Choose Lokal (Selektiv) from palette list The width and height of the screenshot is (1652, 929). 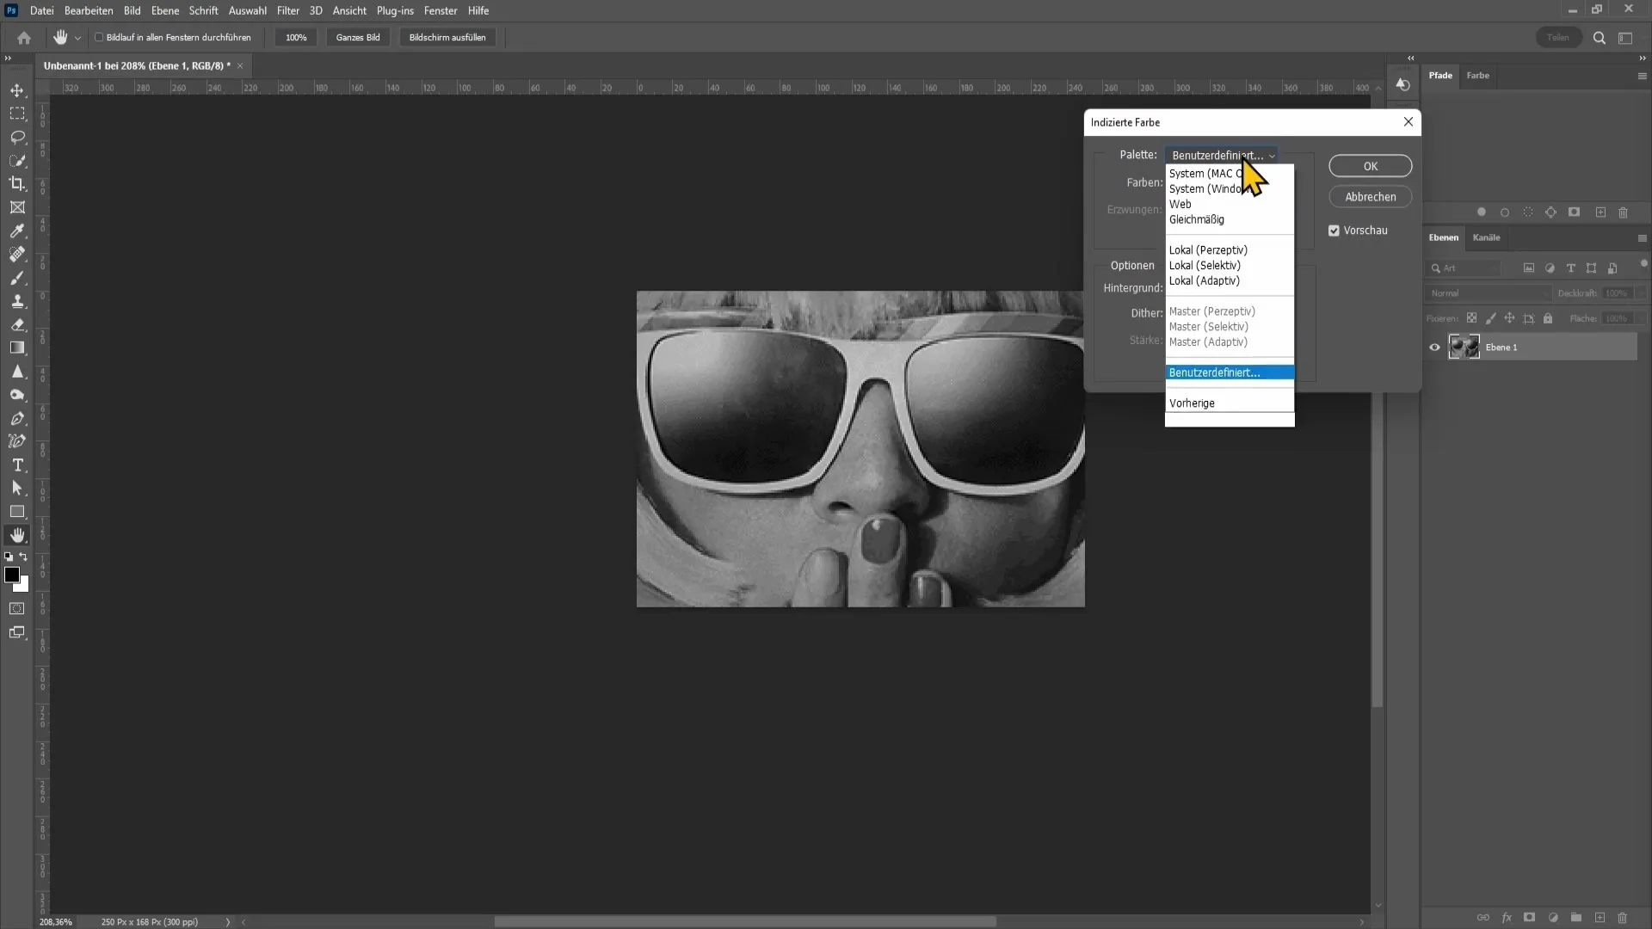click(1205, 266)
